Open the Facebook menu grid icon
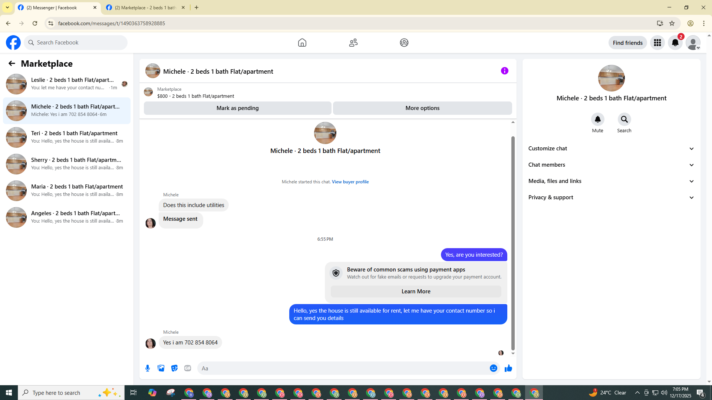 tap(657, 43)
